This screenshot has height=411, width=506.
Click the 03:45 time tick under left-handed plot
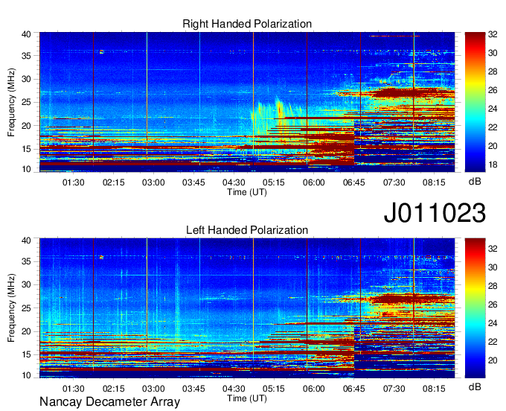193,389
